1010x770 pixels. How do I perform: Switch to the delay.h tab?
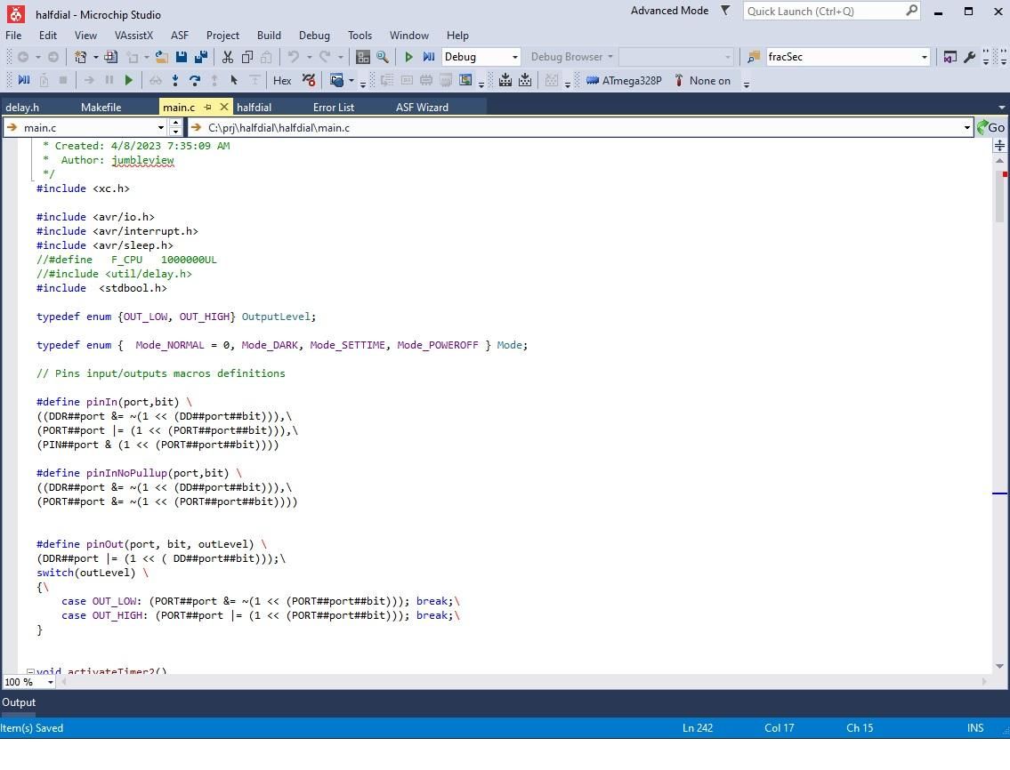pos(22,107)
